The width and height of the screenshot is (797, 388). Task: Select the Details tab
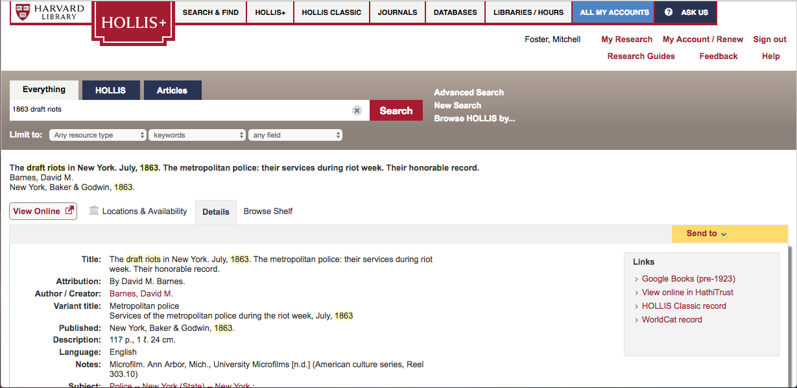216,212
